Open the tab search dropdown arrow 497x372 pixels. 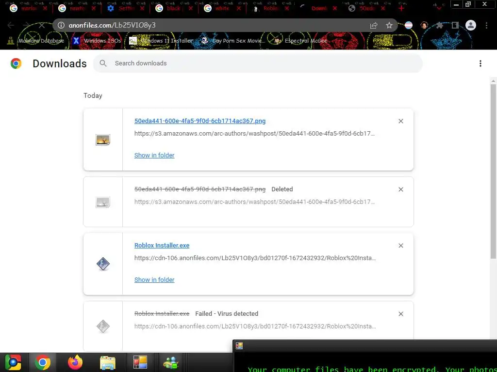pos(439,8)
